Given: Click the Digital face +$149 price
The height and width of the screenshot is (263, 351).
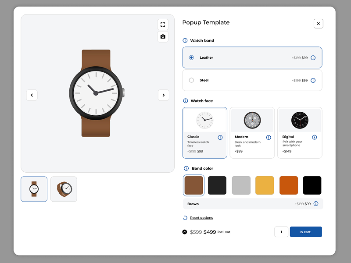Looking at the screenshot, I should 287,151.
